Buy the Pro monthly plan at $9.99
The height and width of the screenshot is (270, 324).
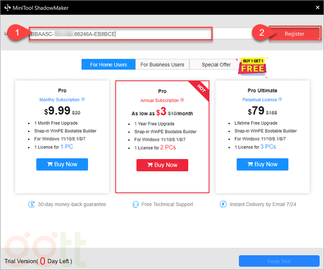[x=62, y=164]
